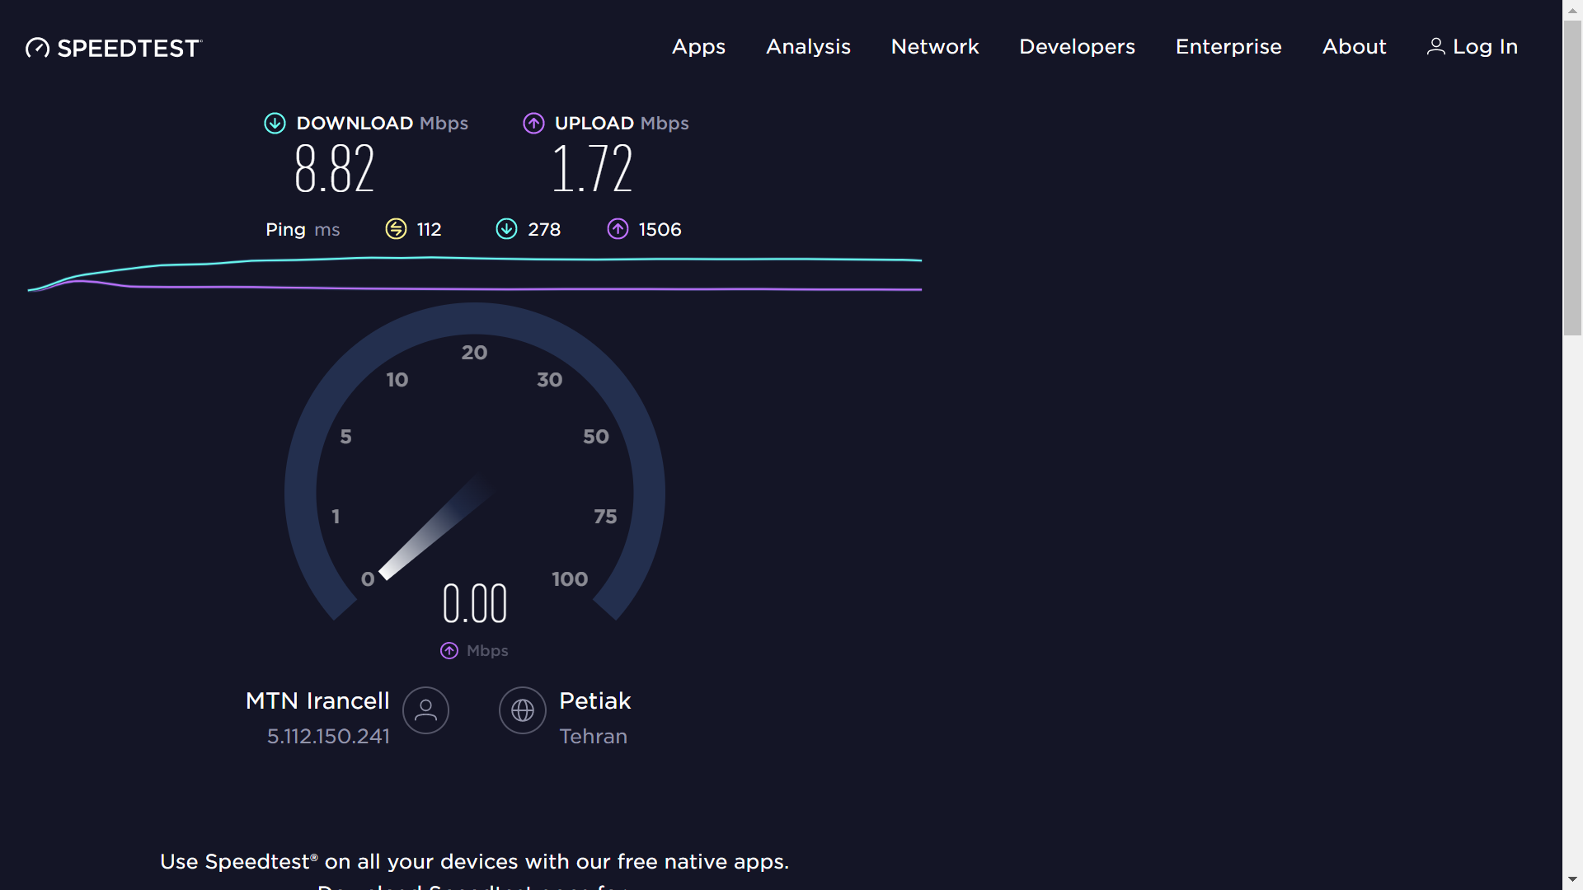Click the yellow idle ping icon next to 112
Image resolution: width=1583 pixels, height=890 pixels.
[x=396, y=229]
